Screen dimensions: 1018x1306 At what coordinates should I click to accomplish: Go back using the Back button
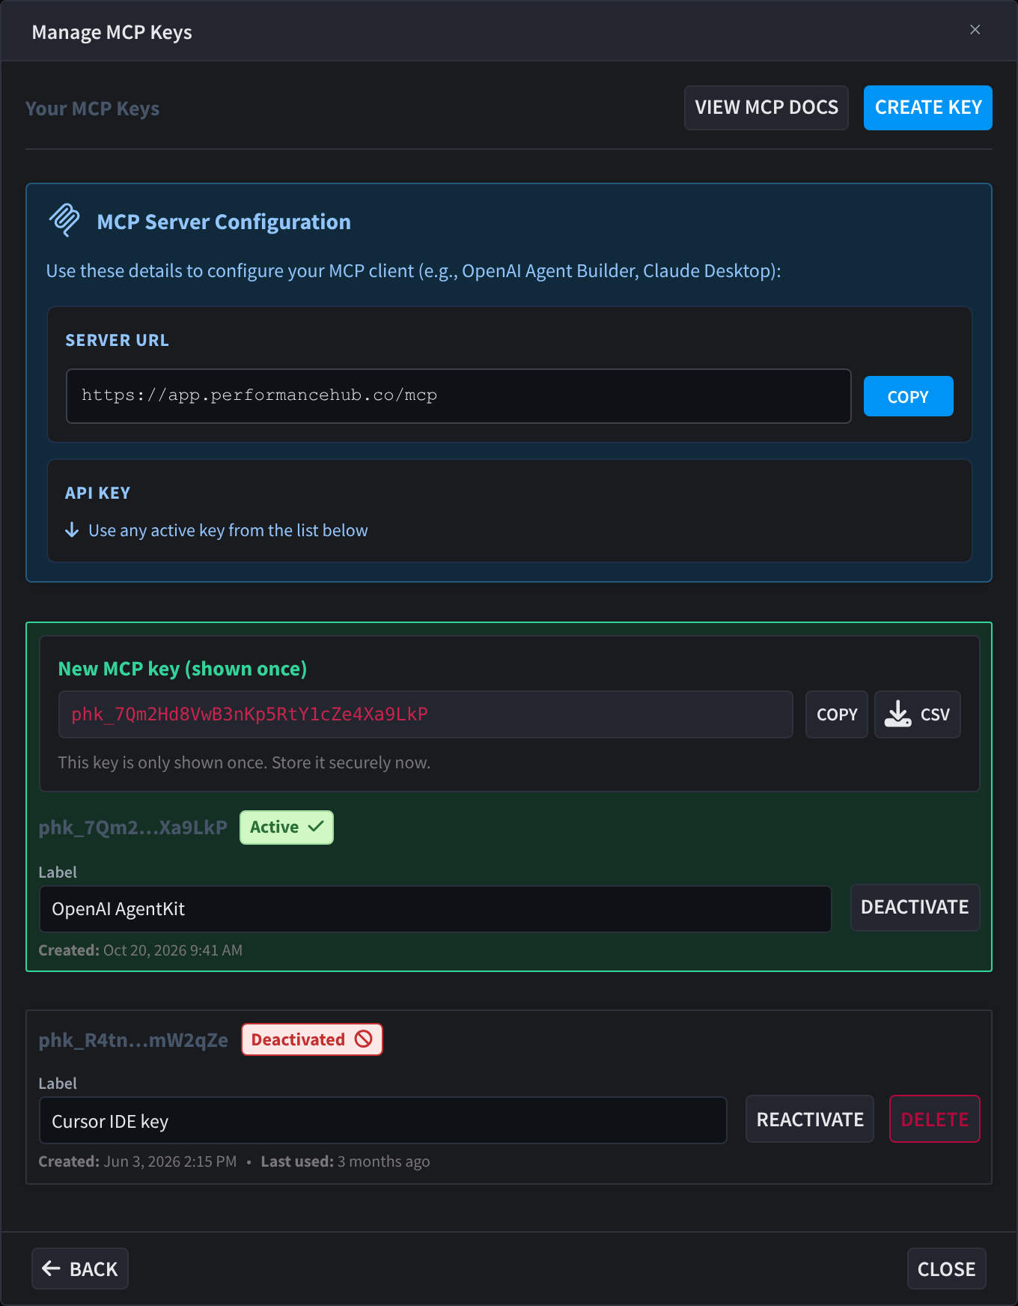coord(80,1269)
